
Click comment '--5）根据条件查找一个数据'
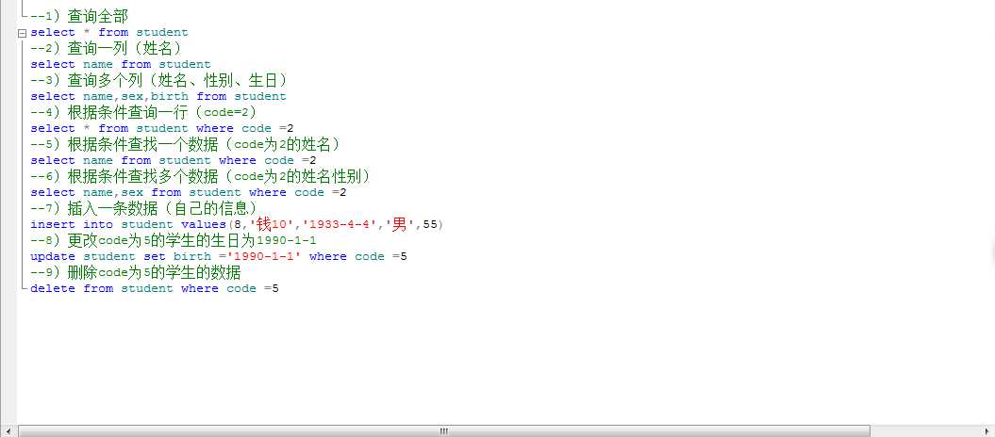(x=185, y=144)
